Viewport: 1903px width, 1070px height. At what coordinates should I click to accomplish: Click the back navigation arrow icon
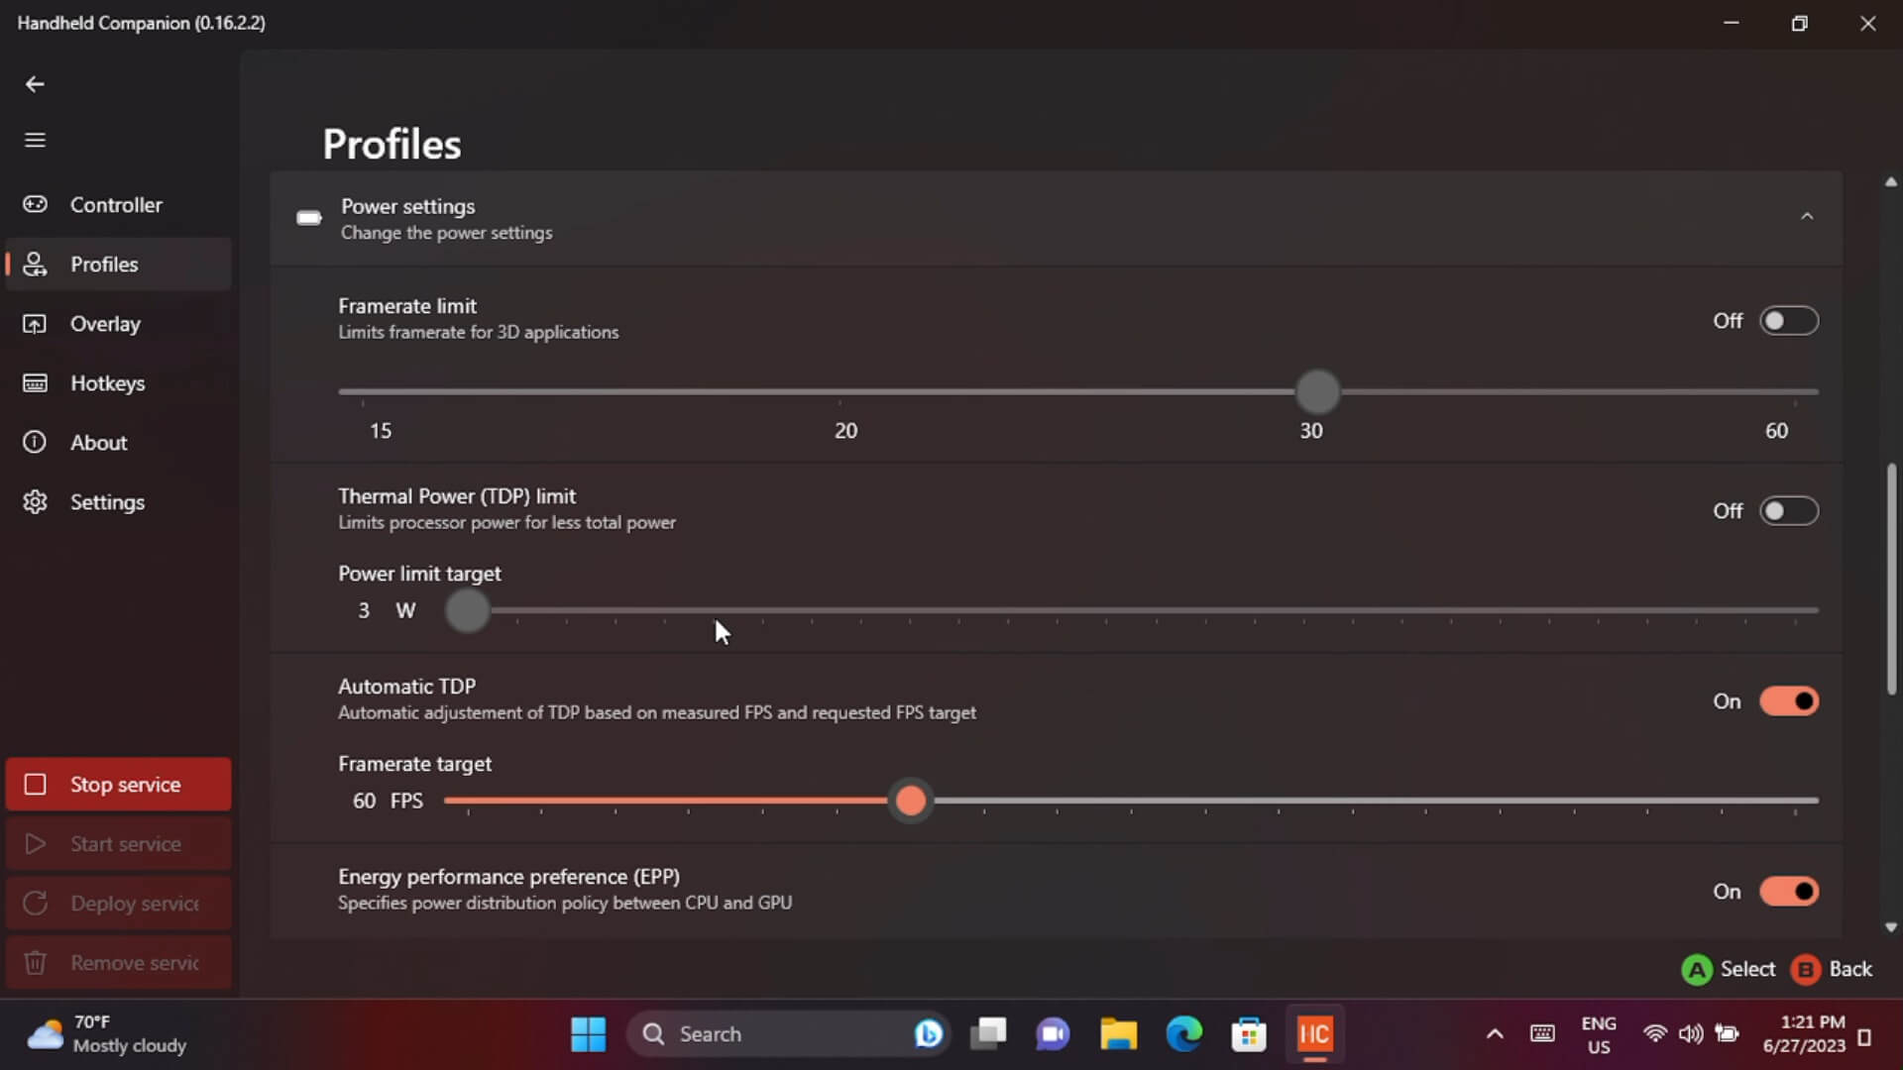(34, 83)
